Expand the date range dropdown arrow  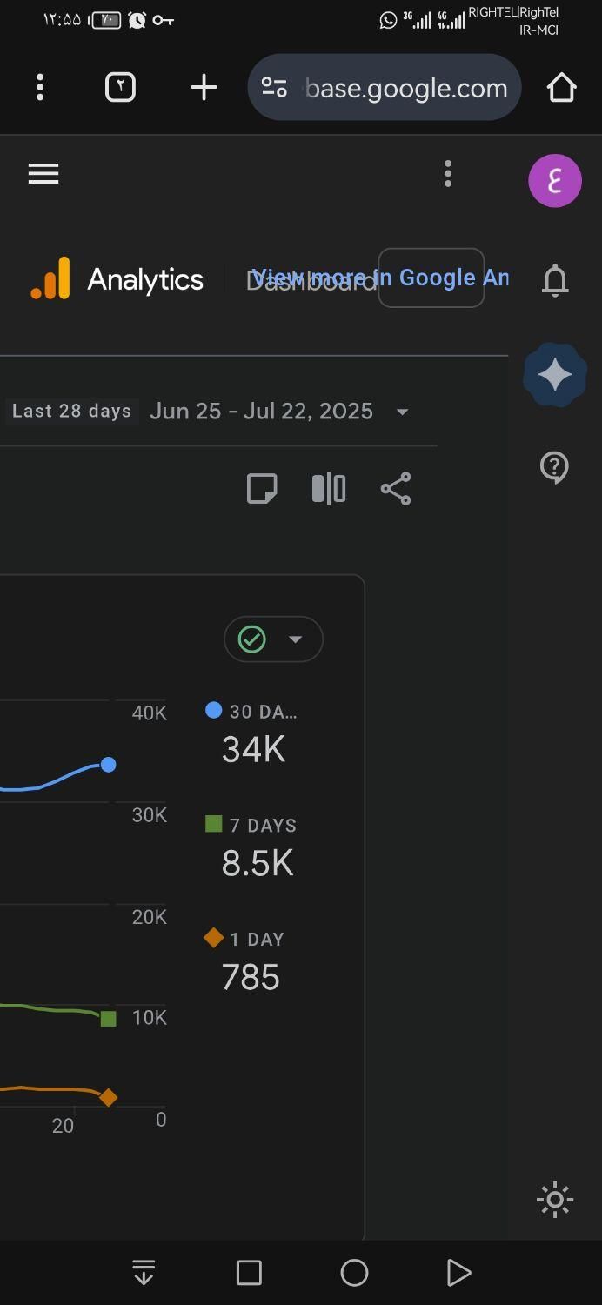(x=402, y=412)
